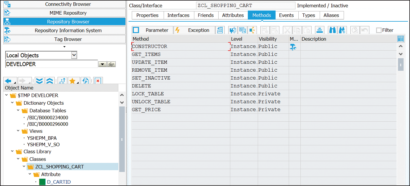The height and width of the screenshot is (186, 410).
Task: Collapse all nodes with double-chevron-up icon
Action: [49, 81]
